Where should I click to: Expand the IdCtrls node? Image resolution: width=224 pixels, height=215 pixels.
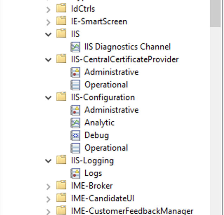(48, 10)
